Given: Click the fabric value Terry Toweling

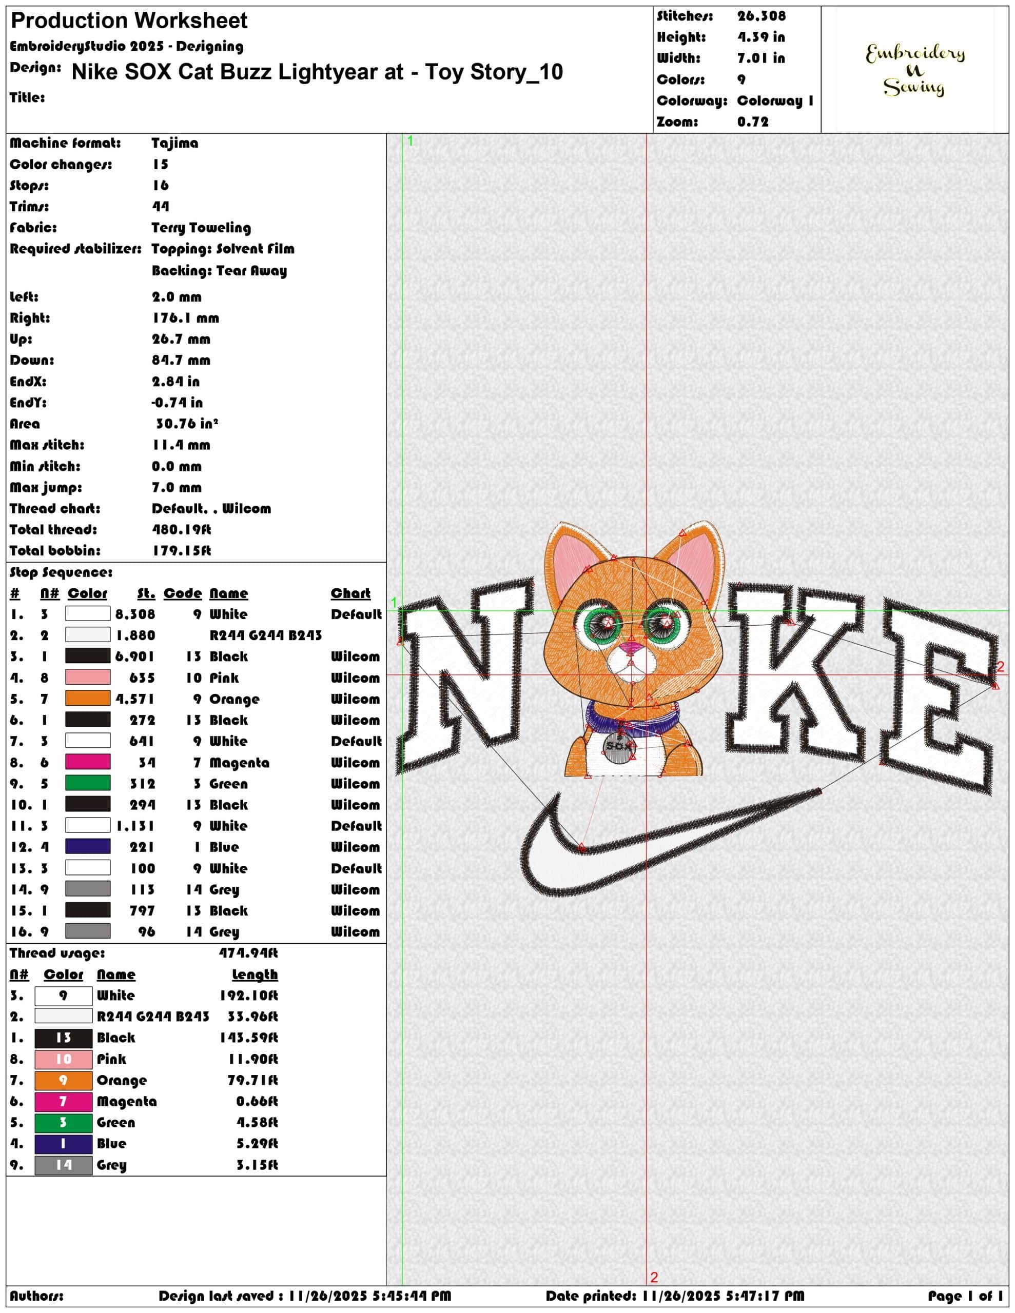Looking at the screenshot, I should (x=202, y=228).
